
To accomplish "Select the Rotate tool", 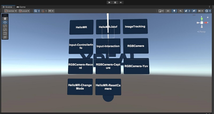I will (x=5, y=26).
